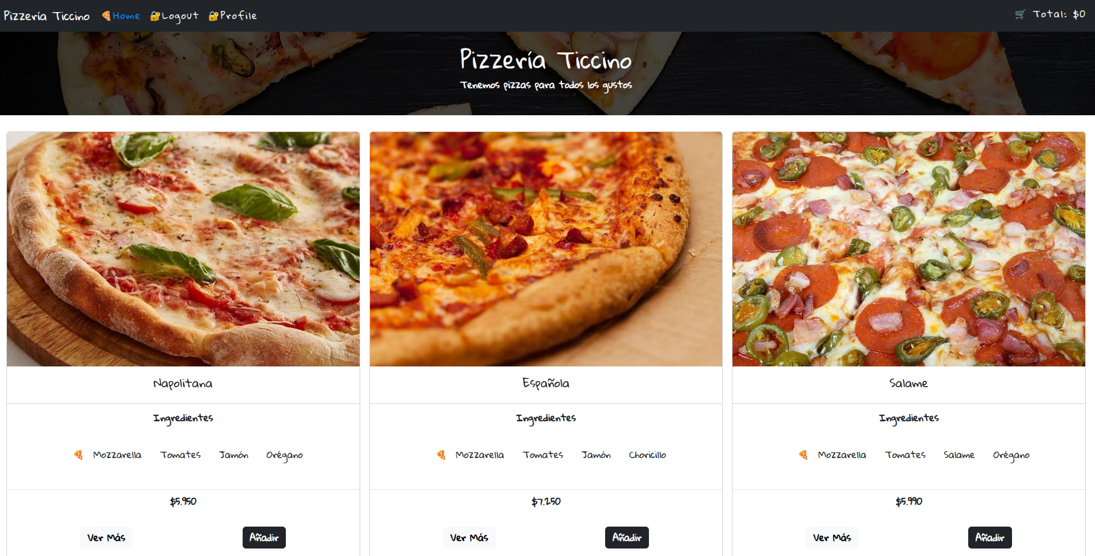Click the lock icon next to Logout
1095x556 pixels.
click(x=155, y=16)
